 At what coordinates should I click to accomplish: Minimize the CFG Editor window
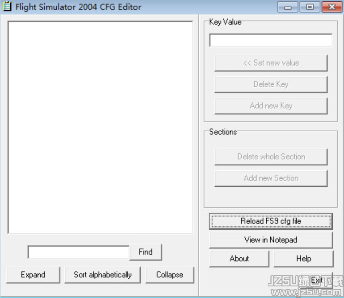pos(288,7)
